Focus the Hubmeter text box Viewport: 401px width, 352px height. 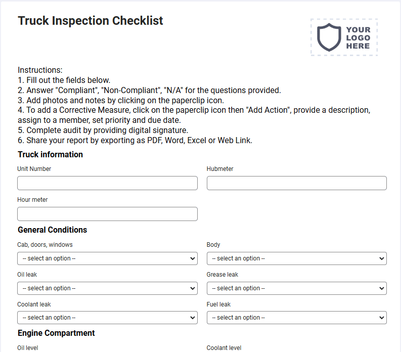pos(297,183)
